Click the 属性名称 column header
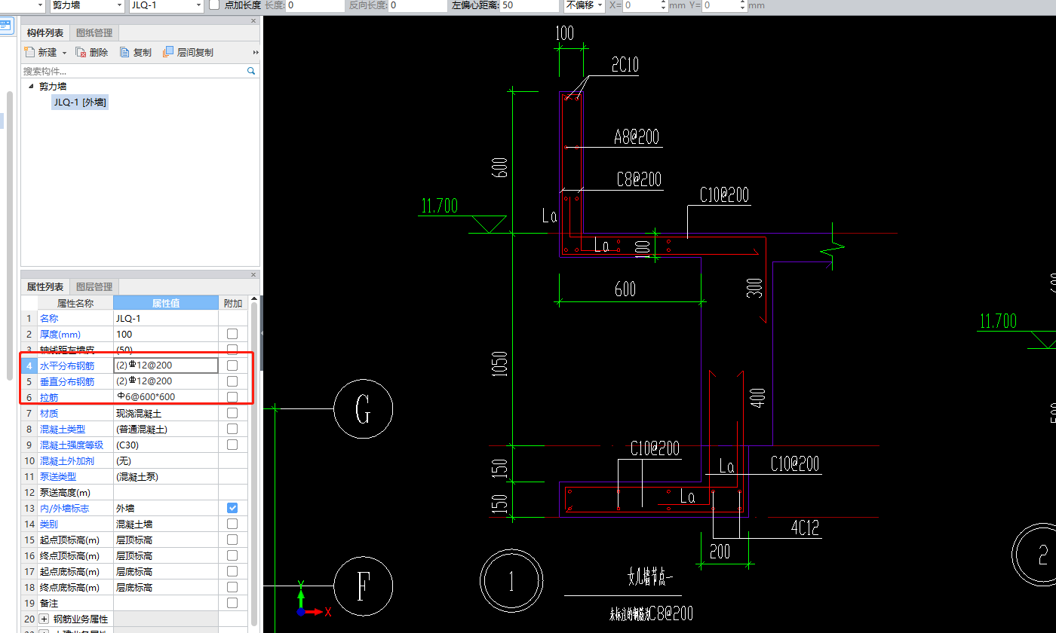Viewport: 1056px width, 633px height. 75,303
